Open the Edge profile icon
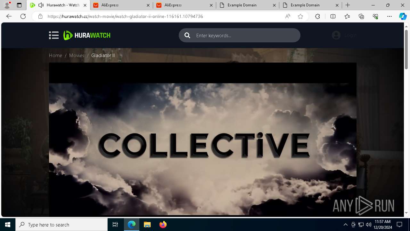Image resolution: width=410 pixels, height=231 pixels. click(x=7, y=5)
